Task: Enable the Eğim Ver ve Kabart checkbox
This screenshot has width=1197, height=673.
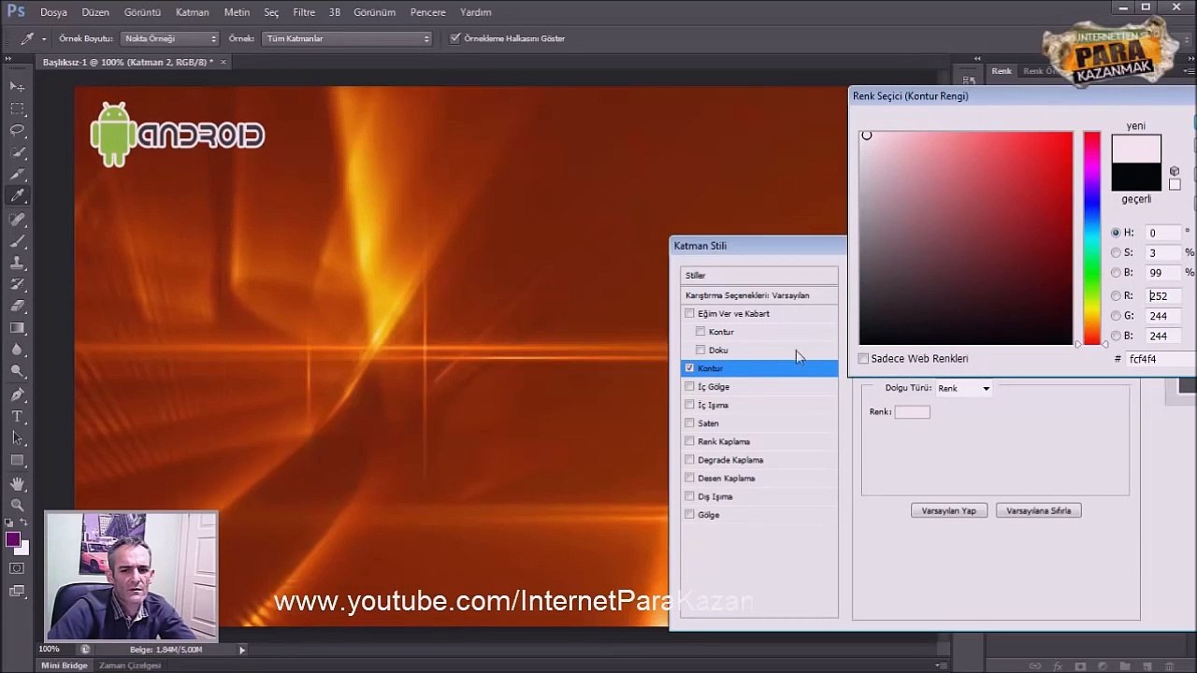Action: point(689,313)
